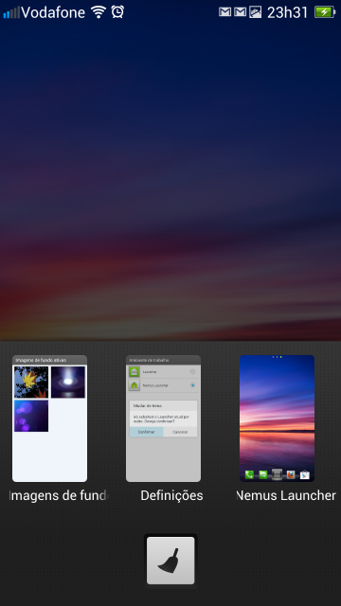Screen dimensions: 341x606
Task: Tap the leaf wallpaper in Imagens preview
Action: click(31, 382)
